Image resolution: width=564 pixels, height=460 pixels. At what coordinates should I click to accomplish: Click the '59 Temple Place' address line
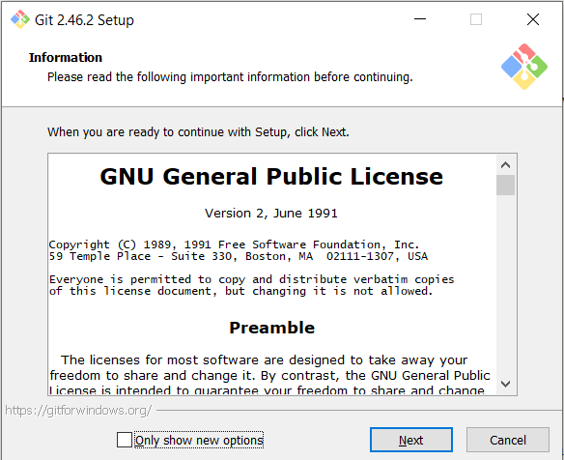[x=239, y=256]
